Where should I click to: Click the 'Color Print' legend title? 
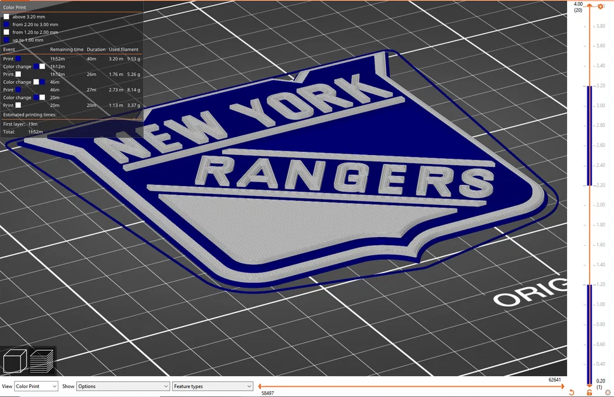[15, 8]
